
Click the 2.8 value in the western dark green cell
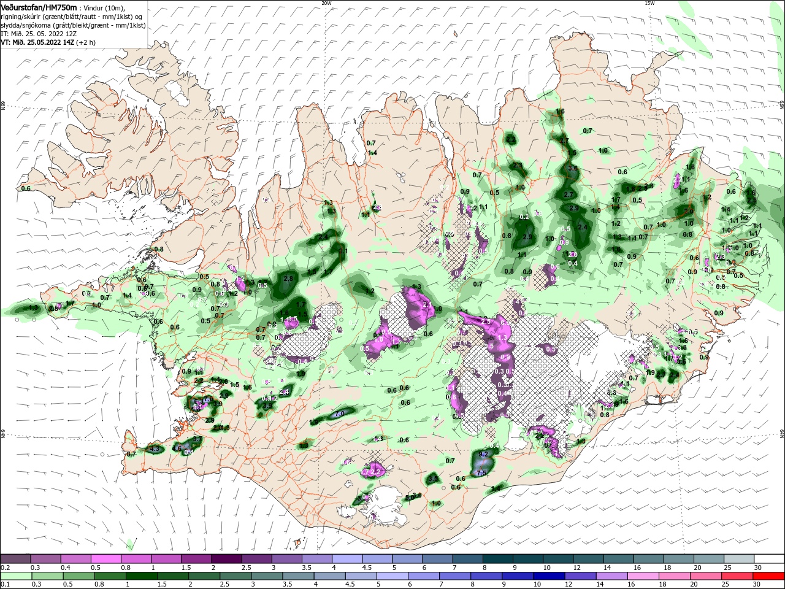288,279
